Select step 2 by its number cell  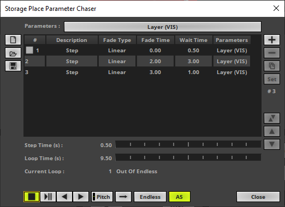coord(34,61)
